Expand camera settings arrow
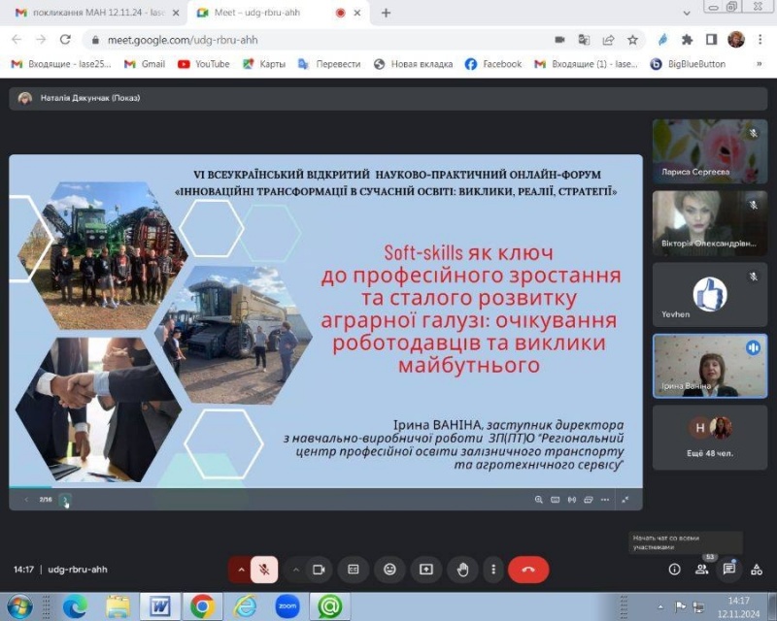Viewport: 777px width, 621px height. pyautogui.click(x=295, y=570)
